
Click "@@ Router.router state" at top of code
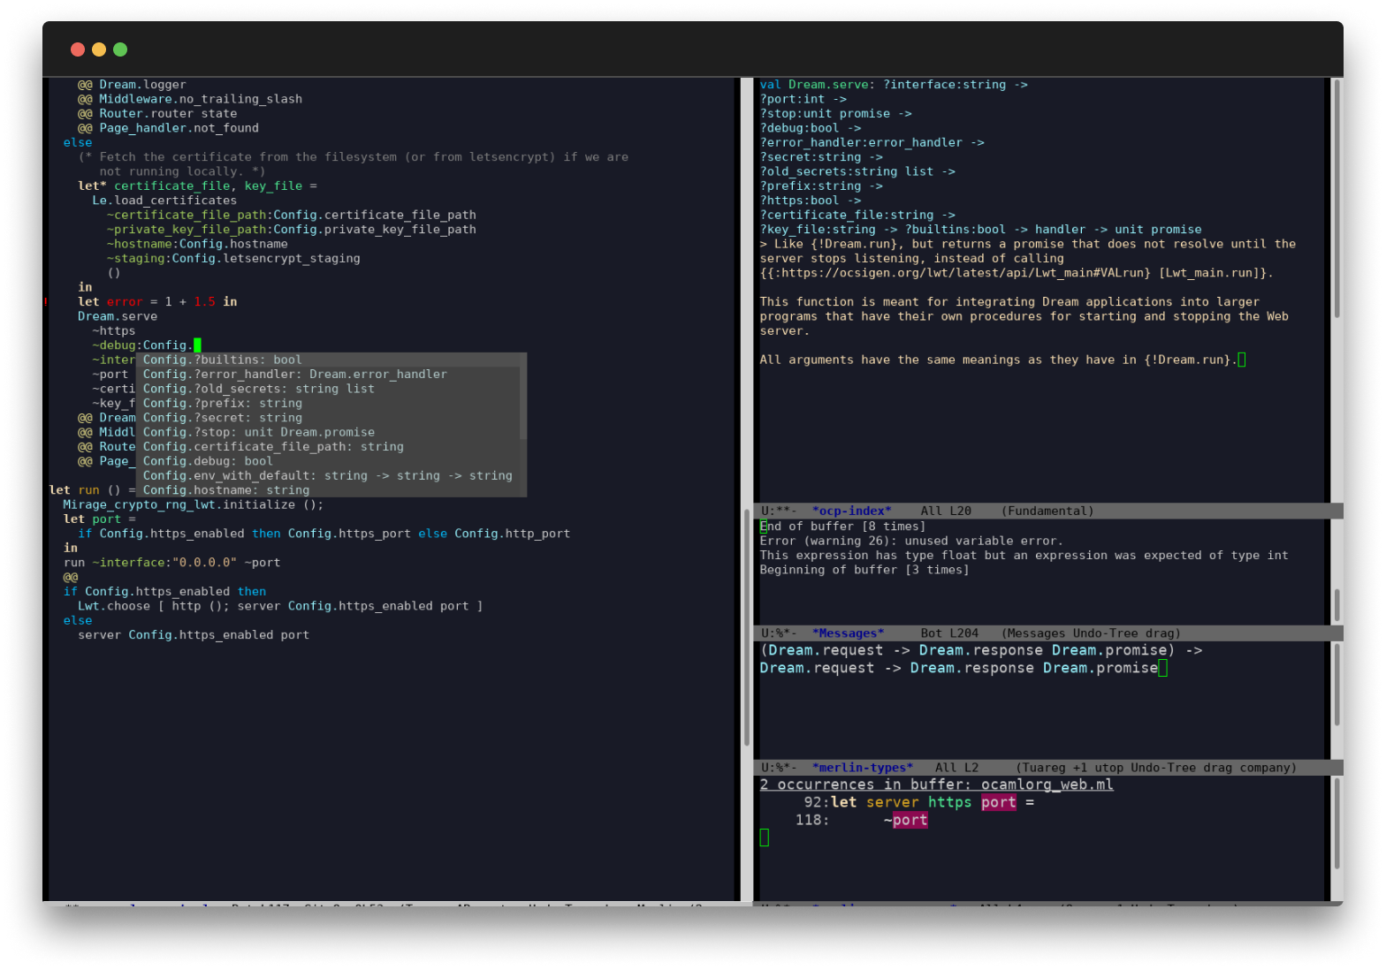coord(157,114)
